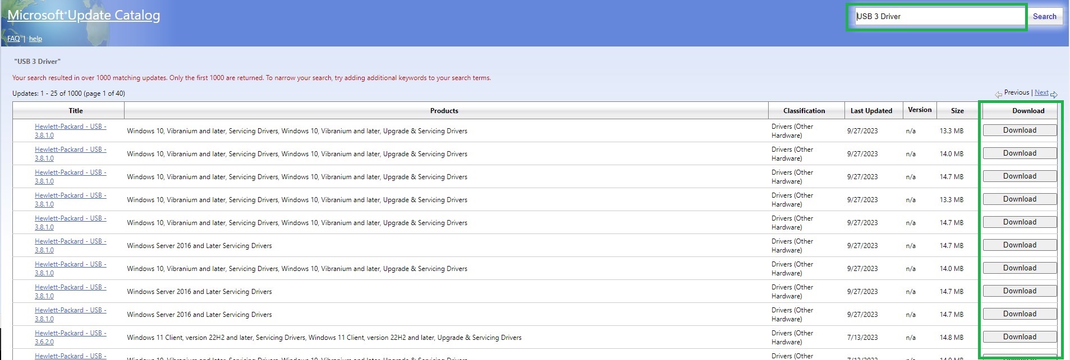Screen dimensions: 1070x360
Task: Go to Next page of results
Action: pyautogui.click(x=1041, y=92)
